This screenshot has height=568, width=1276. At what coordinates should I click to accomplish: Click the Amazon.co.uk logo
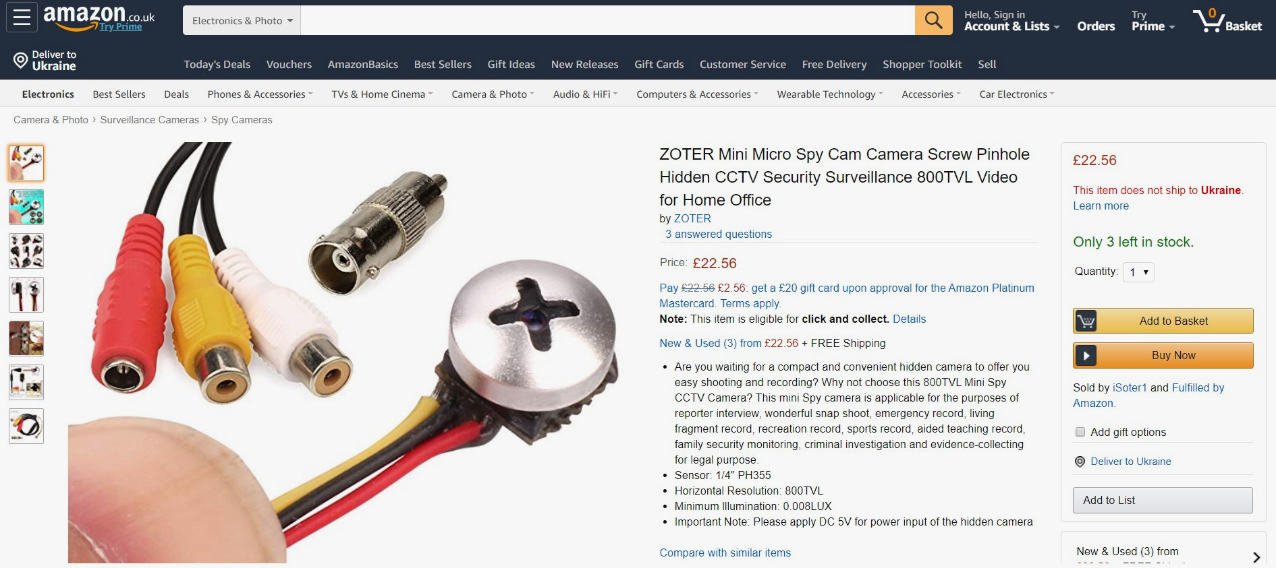point(99,18)
